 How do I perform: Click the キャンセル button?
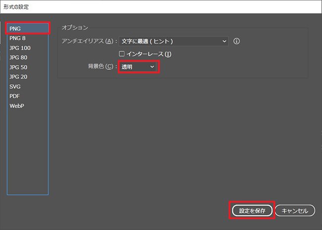click(x=295, y=211)
